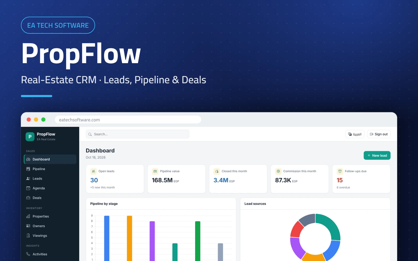Click into the Search field

(137, 134)
